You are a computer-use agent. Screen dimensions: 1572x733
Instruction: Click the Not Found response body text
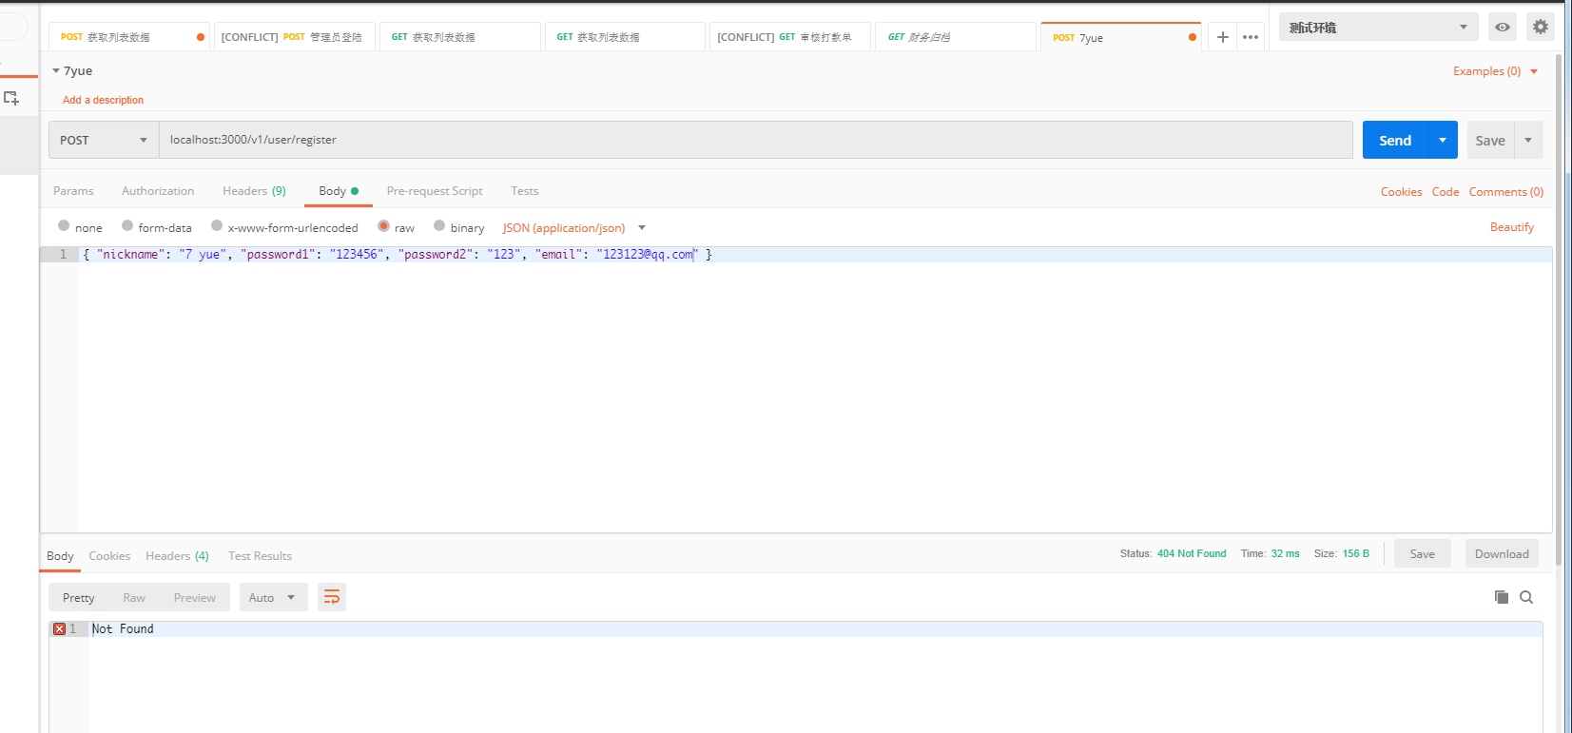(x=123, y=629)
